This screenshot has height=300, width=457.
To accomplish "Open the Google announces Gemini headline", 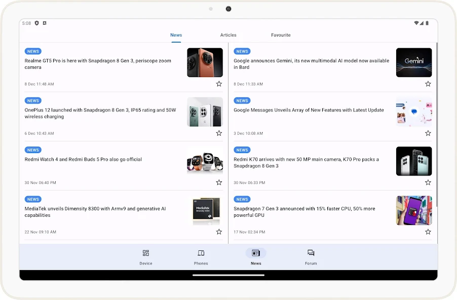I will coord(311,64).
